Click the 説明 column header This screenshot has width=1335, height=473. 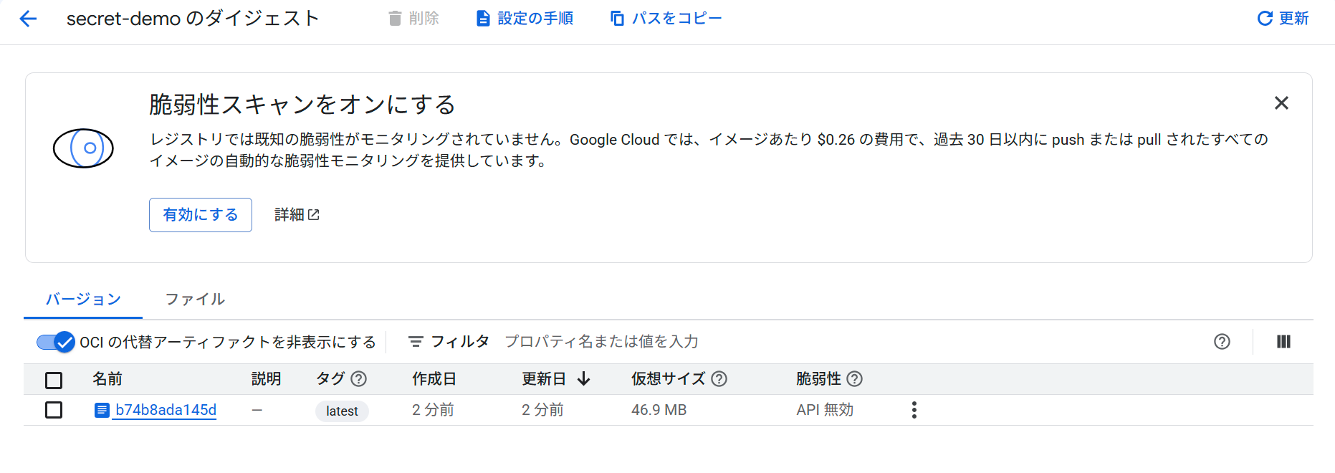[x=266, y=379]
